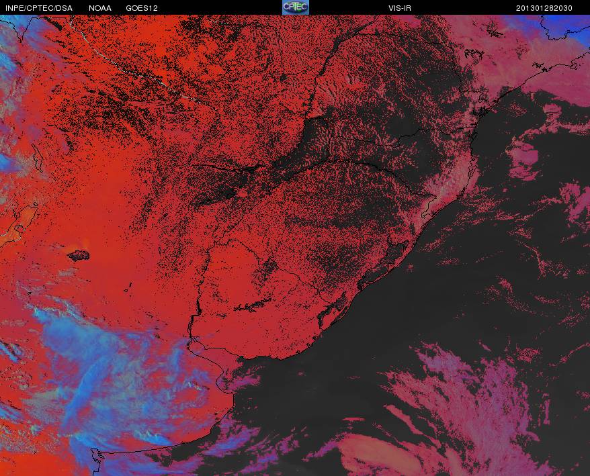Click the GOES12 satellite label
590x476 pixels.
click(x=142, y=8)
